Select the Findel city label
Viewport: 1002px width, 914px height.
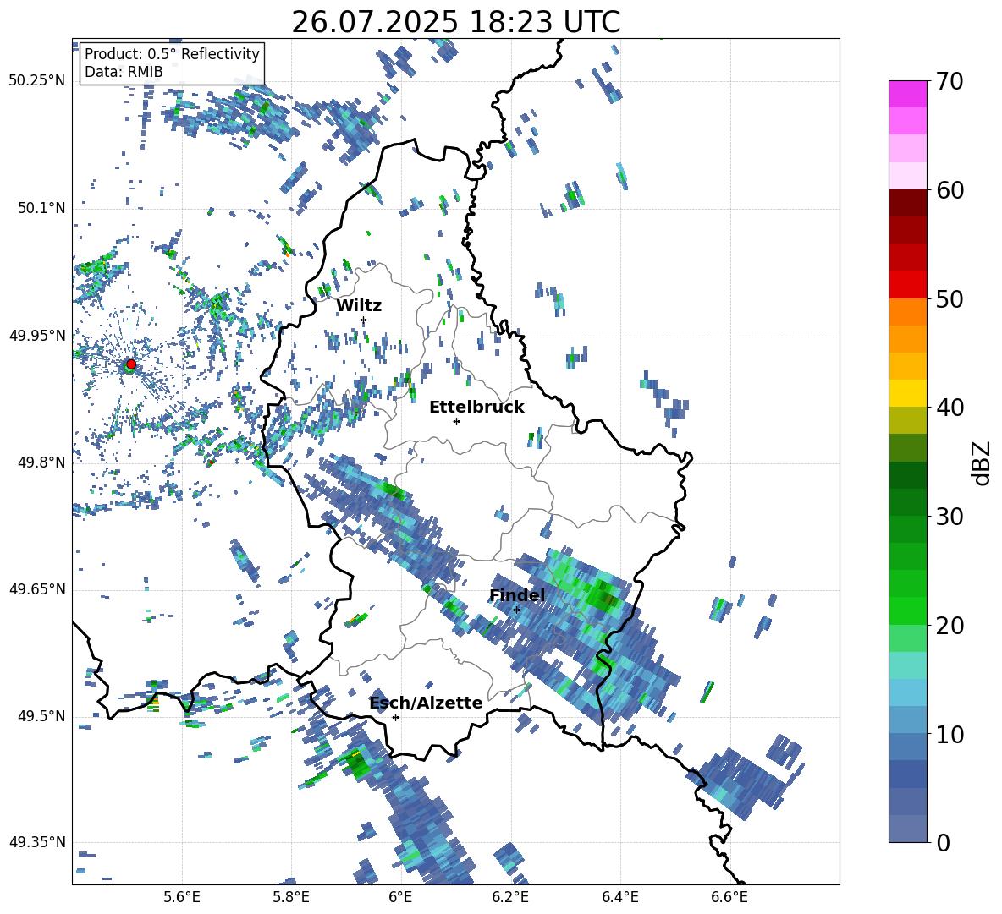pos(517,595)
